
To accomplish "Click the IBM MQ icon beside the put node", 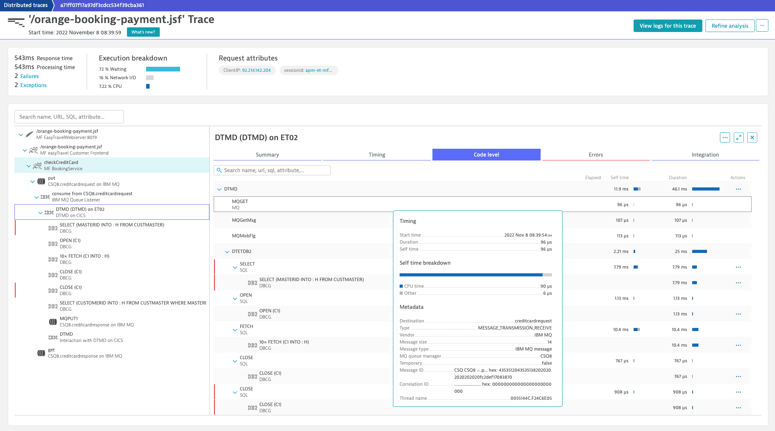I will (41, 181).
